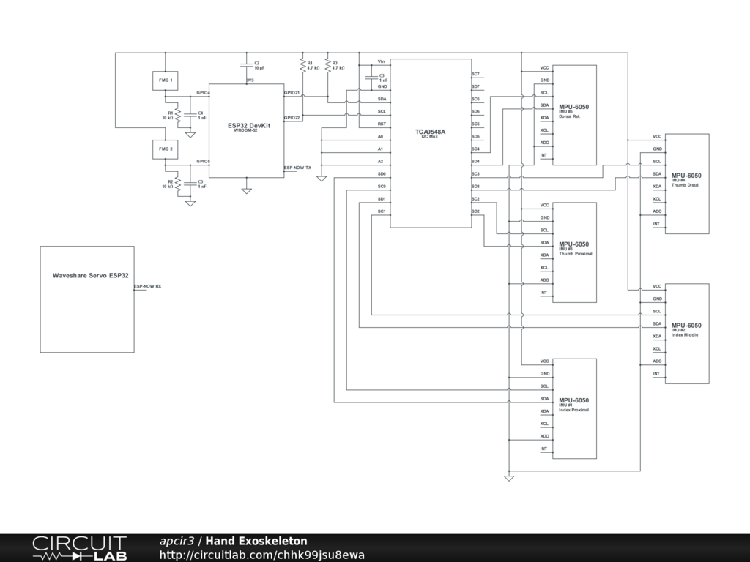Viewport: 750px width, 562px height.
Task: Click the INT pin of IMU #1
Action: 543,449
